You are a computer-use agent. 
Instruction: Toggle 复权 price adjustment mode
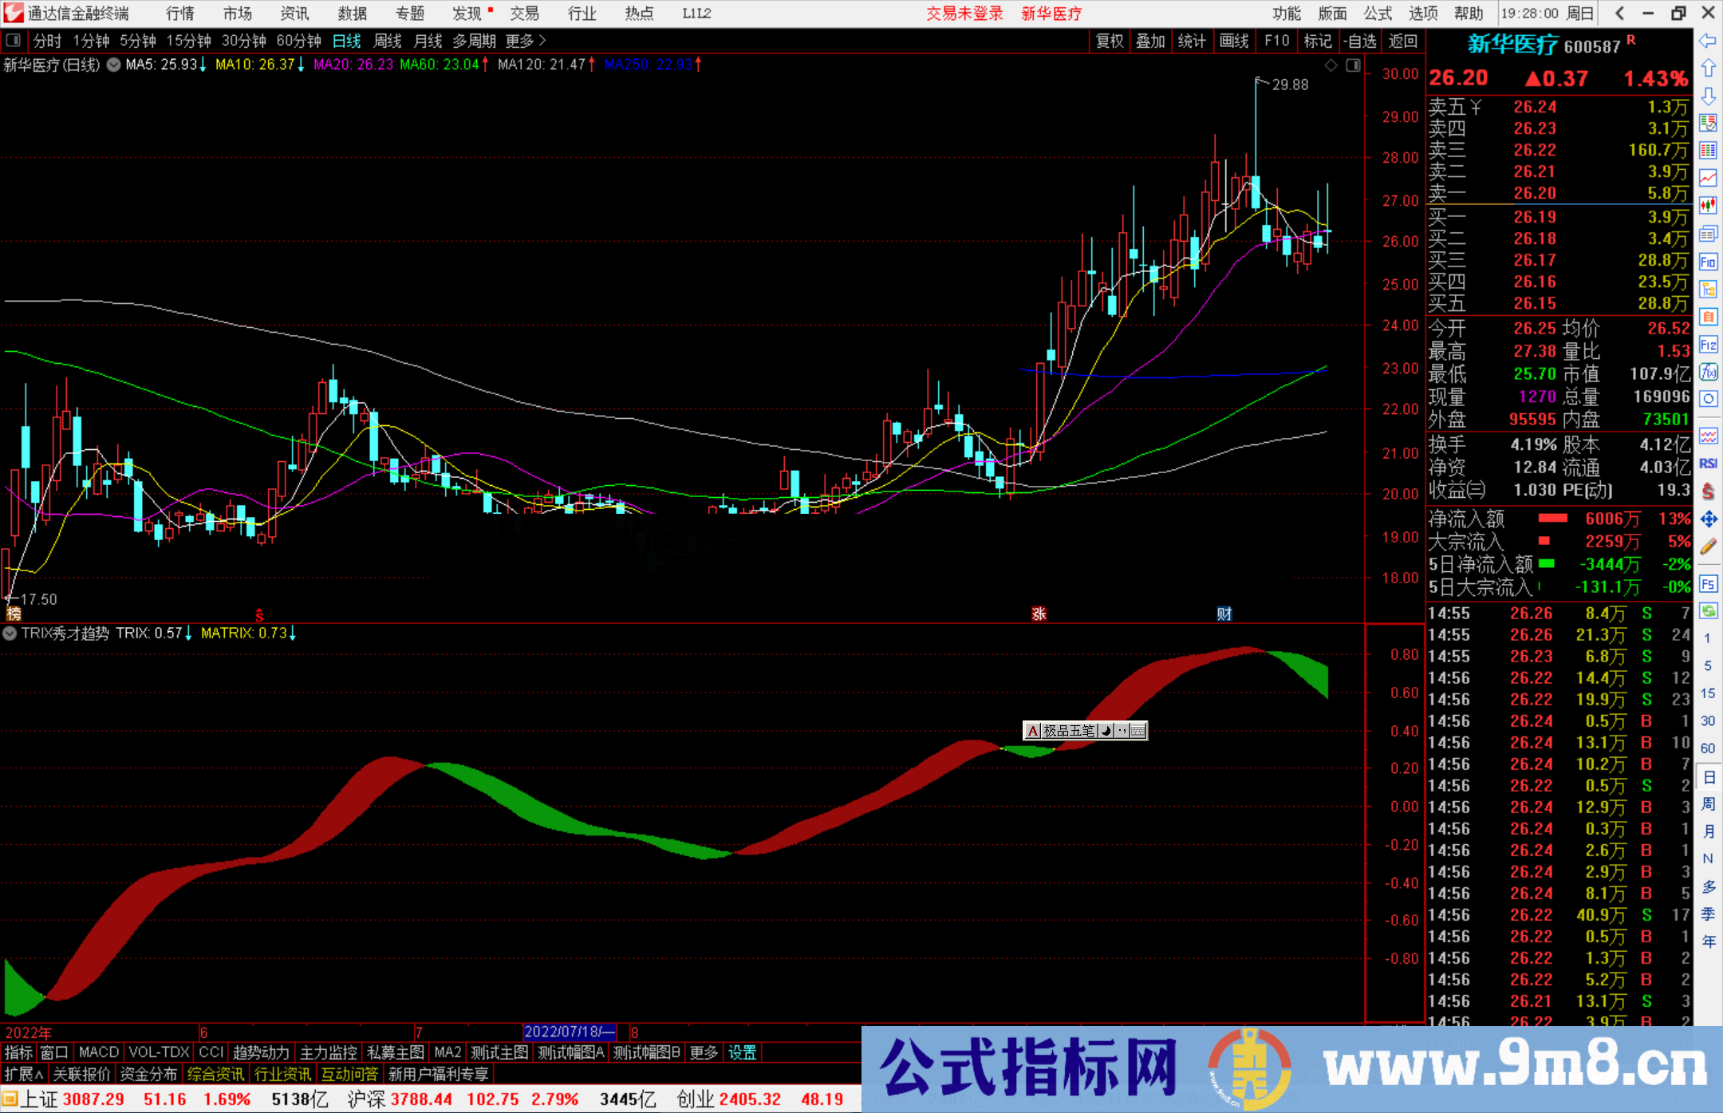click(1109, 41)
